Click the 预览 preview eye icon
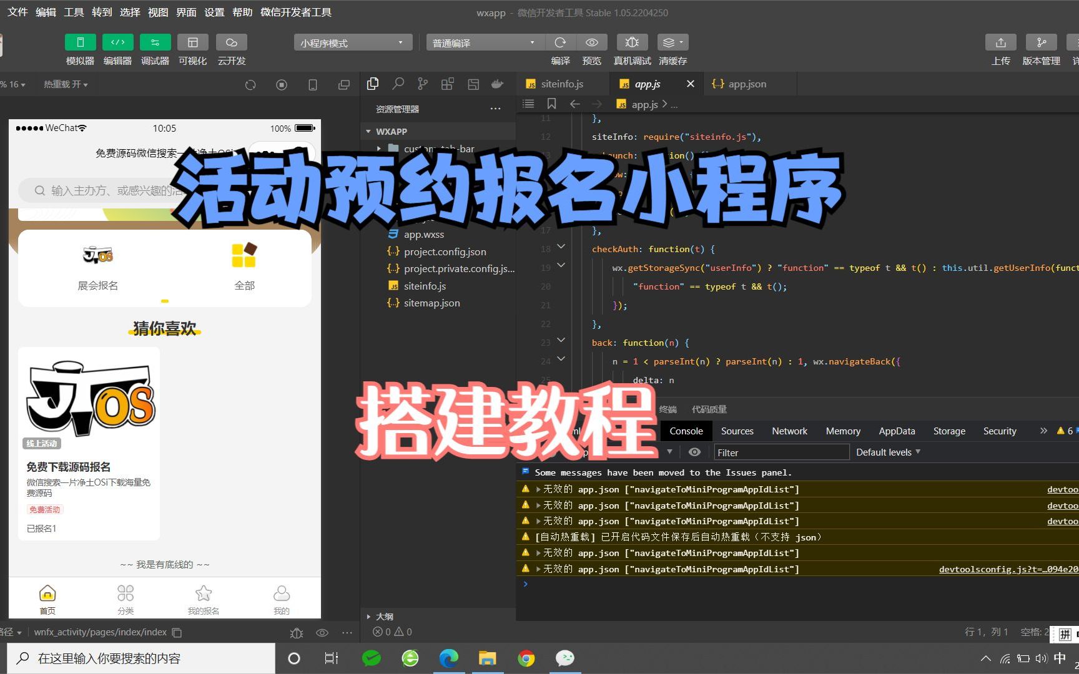Viewport: 1079px width, 674px height. pyautogui.click(x=591, y=42)
